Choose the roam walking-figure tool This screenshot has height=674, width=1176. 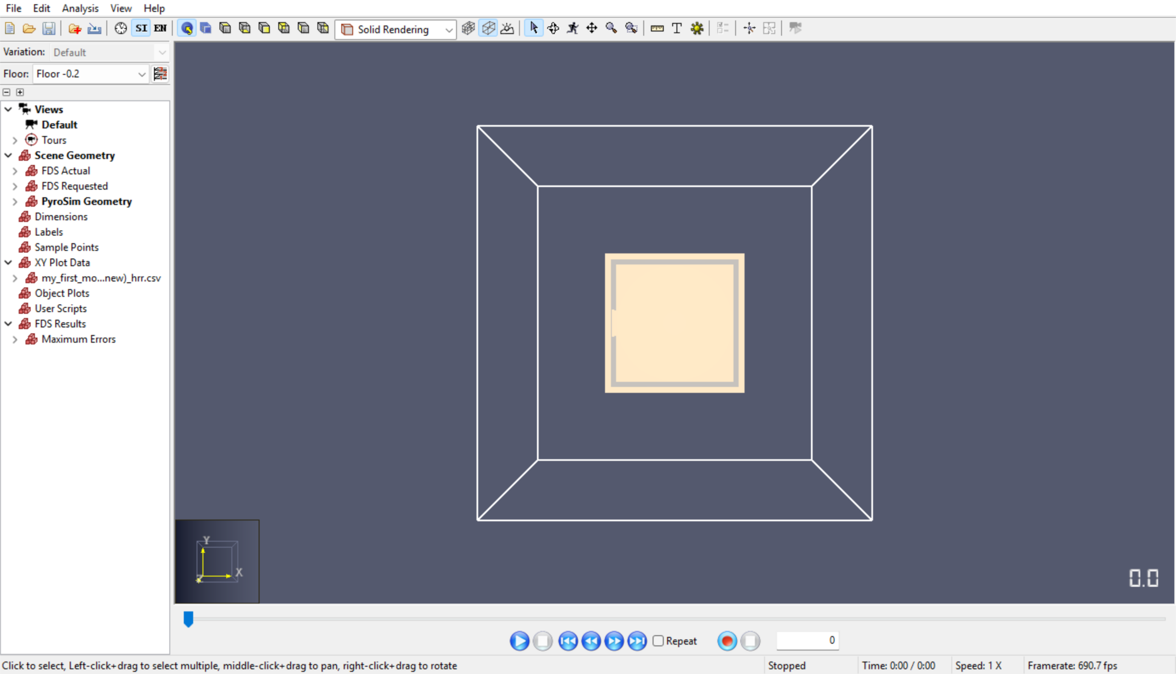pyautogui.click(x=572, y=29)
